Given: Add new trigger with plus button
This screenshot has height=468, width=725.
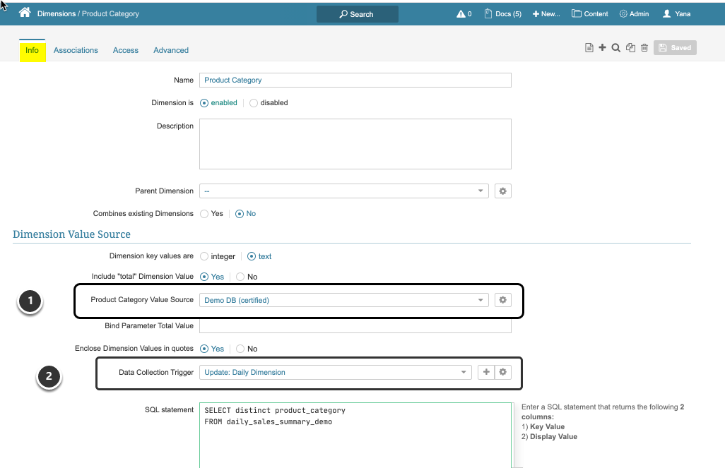Looking at the screenshot, I should pyautogui.click(x=485, y=373).
